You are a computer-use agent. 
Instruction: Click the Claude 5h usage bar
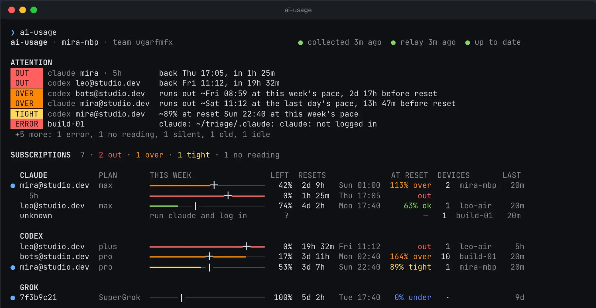(x=207, y=196)
